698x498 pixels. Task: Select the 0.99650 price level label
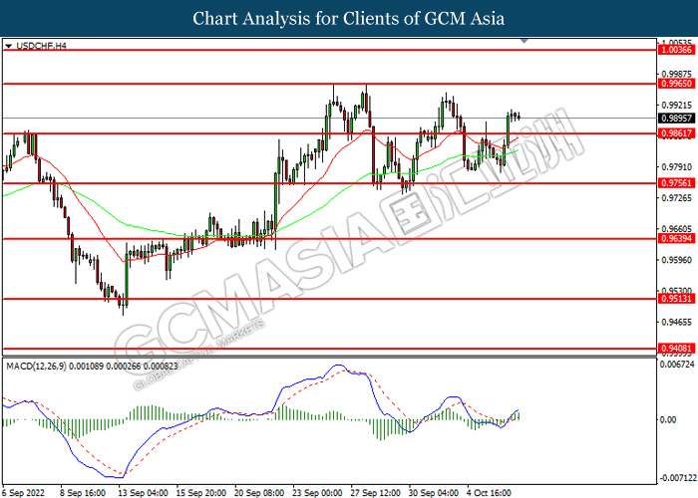click(x=676, y=84)
